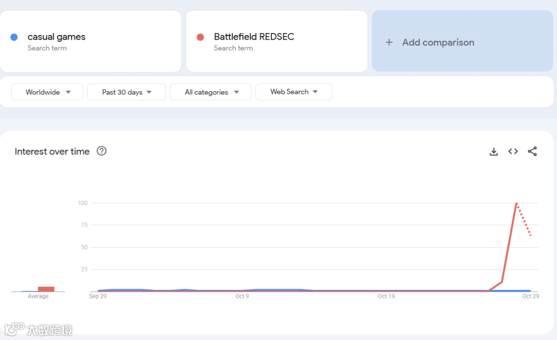Screen dimensions: 557x340
Task: Click the embed code icon
Action: tap(513, 151)
